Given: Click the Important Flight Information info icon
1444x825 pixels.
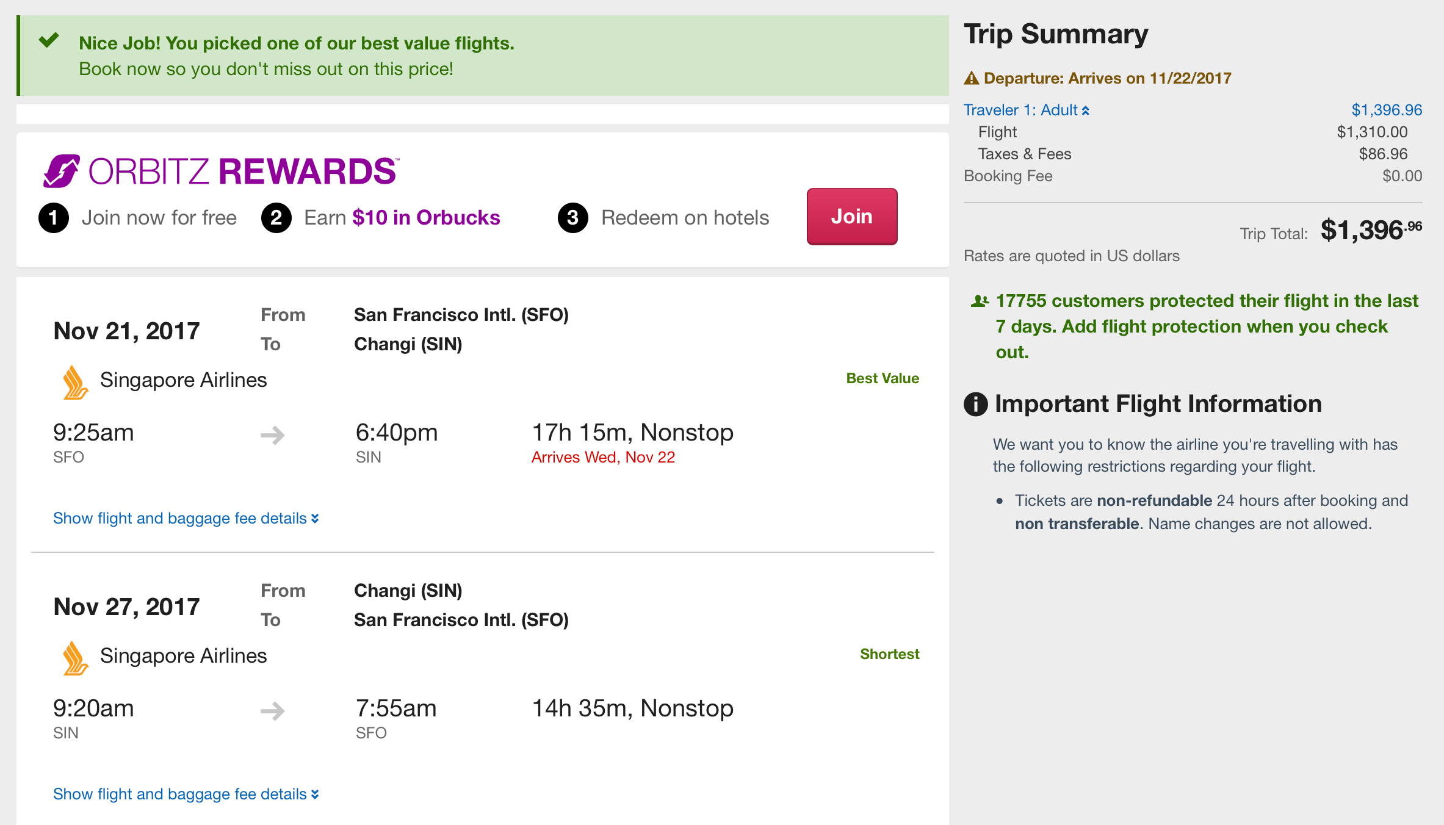Looking at the screenshot, I should pyautogui.click(x=975, y=404).
